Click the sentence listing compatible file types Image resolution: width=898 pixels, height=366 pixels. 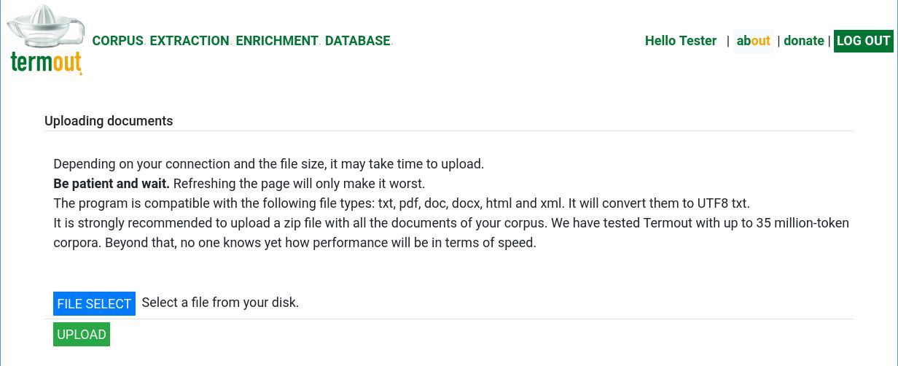click(401, 203)
